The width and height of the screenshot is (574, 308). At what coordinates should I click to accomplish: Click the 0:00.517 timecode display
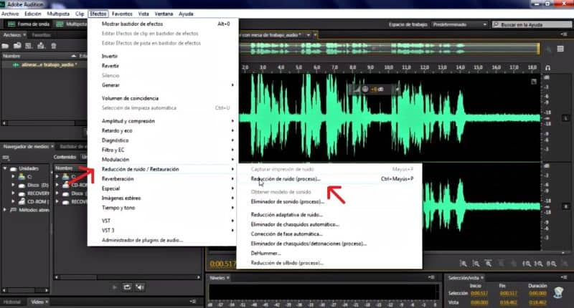(223, 264)
